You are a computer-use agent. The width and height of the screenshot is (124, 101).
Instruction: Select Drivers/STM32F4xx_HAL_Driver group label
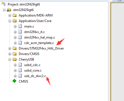41,48
